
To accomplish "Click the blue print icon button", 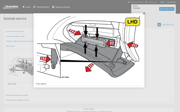I will 159,25.
